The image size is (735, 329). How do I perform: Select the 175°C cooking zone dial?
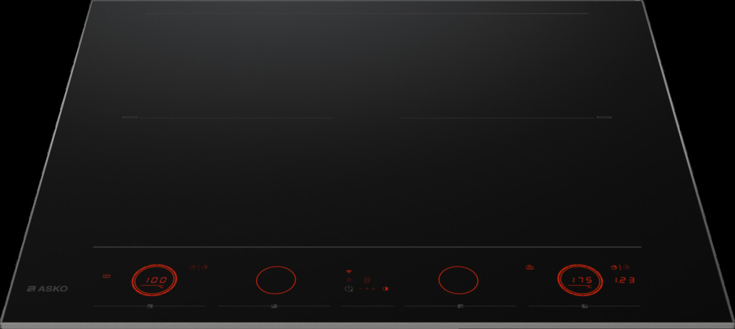[x=579, y=281]
